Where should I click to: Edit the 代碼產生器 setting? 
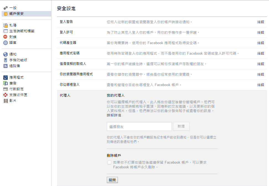(260, 43)
